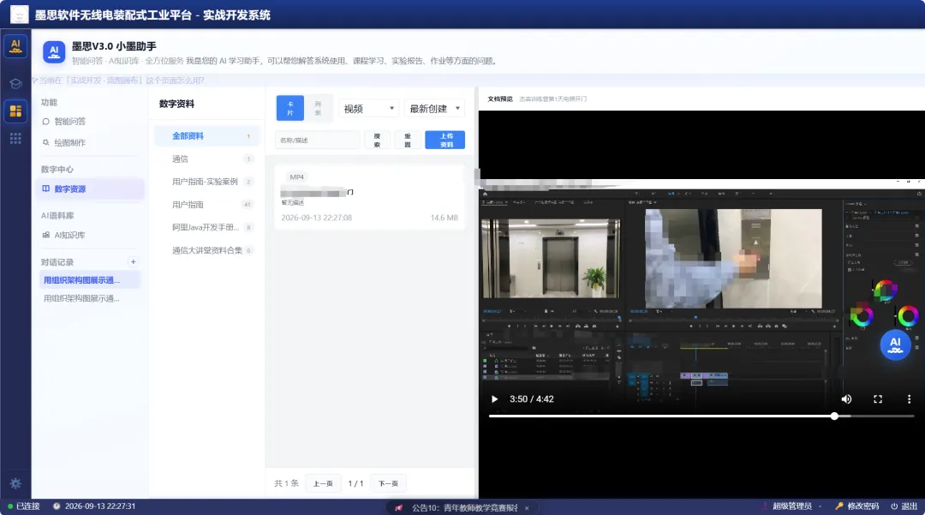Click the 上传资料 upload button
Viewport: 925px width, 515px height.
pyautogui.click(x=445, y=140)
